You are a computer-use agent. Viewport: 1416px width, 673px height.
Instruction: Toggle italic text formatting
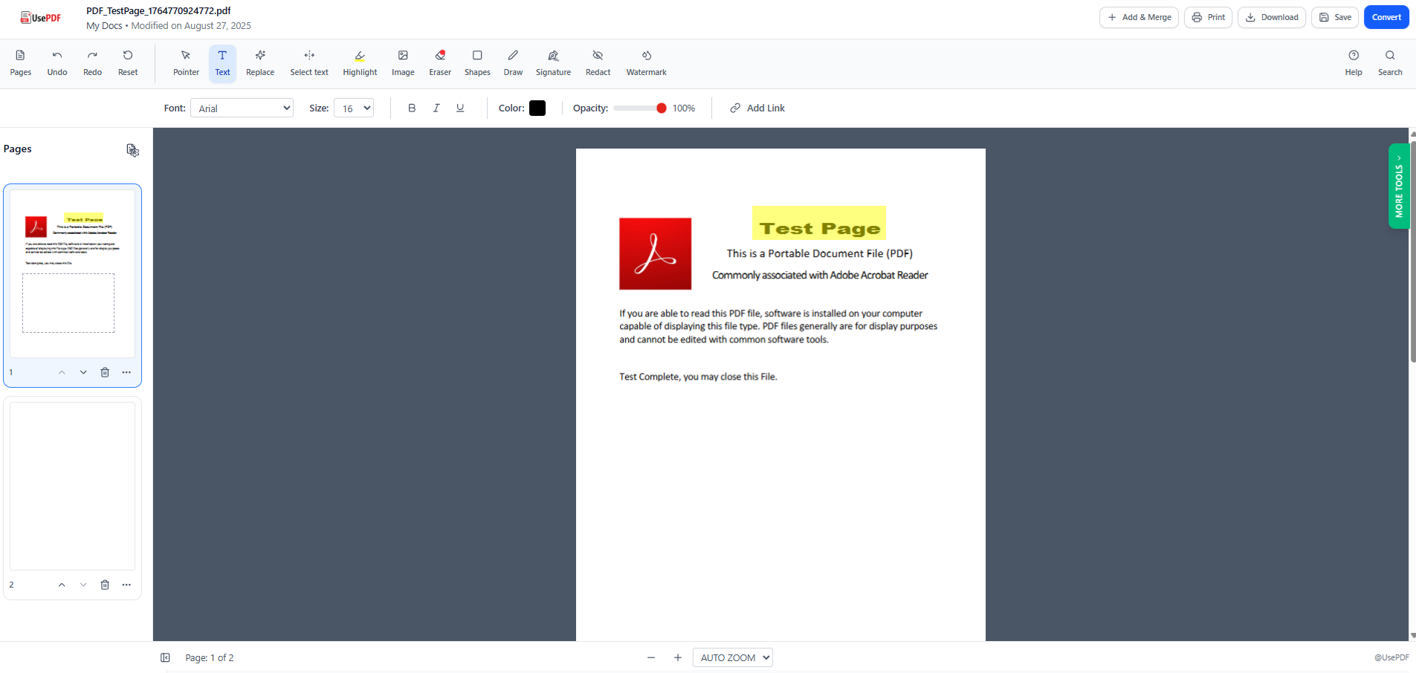pyautogui.click(x=436, y=108)
